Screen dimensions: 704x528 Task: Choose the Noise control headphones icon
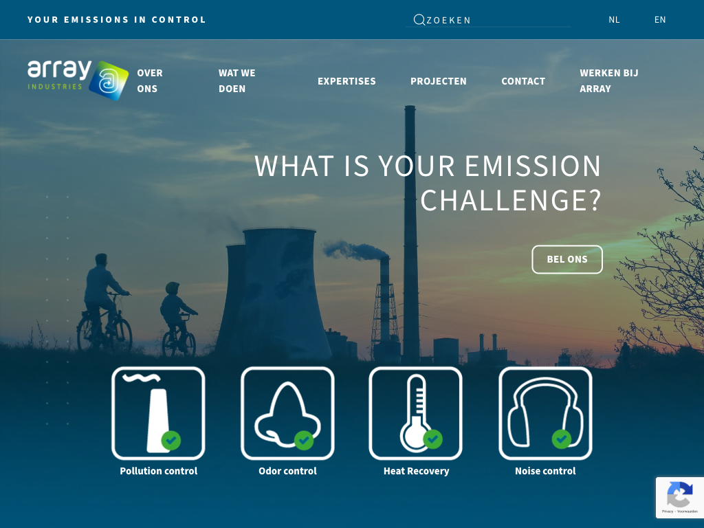coord(545,412)
